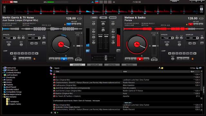
Task: Toggle right channel PFL headphone cue
Action: (118, 51)
